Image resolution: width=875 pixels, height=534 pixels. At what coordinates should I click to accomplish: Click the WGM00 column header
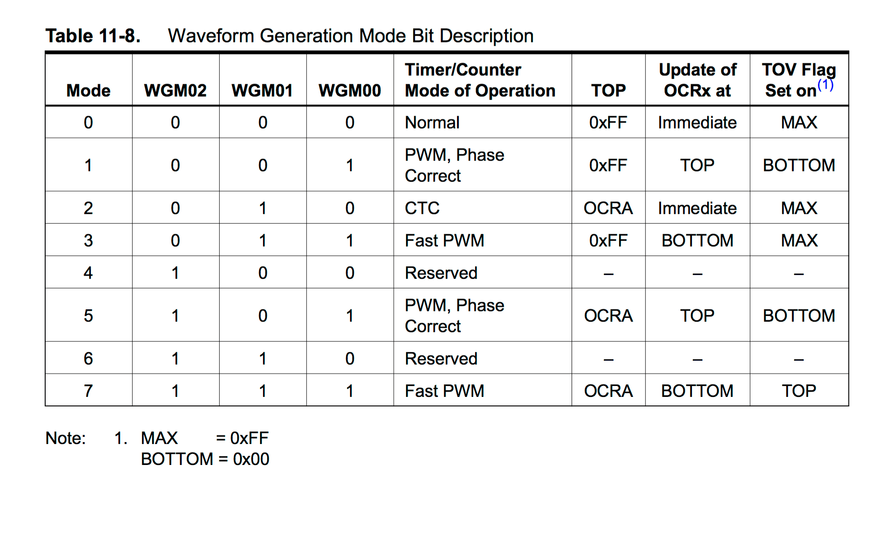pyautogui.click(x=350, y=90)
